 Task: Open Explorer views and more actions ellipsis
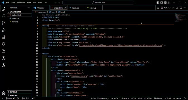tap(28, 8)
